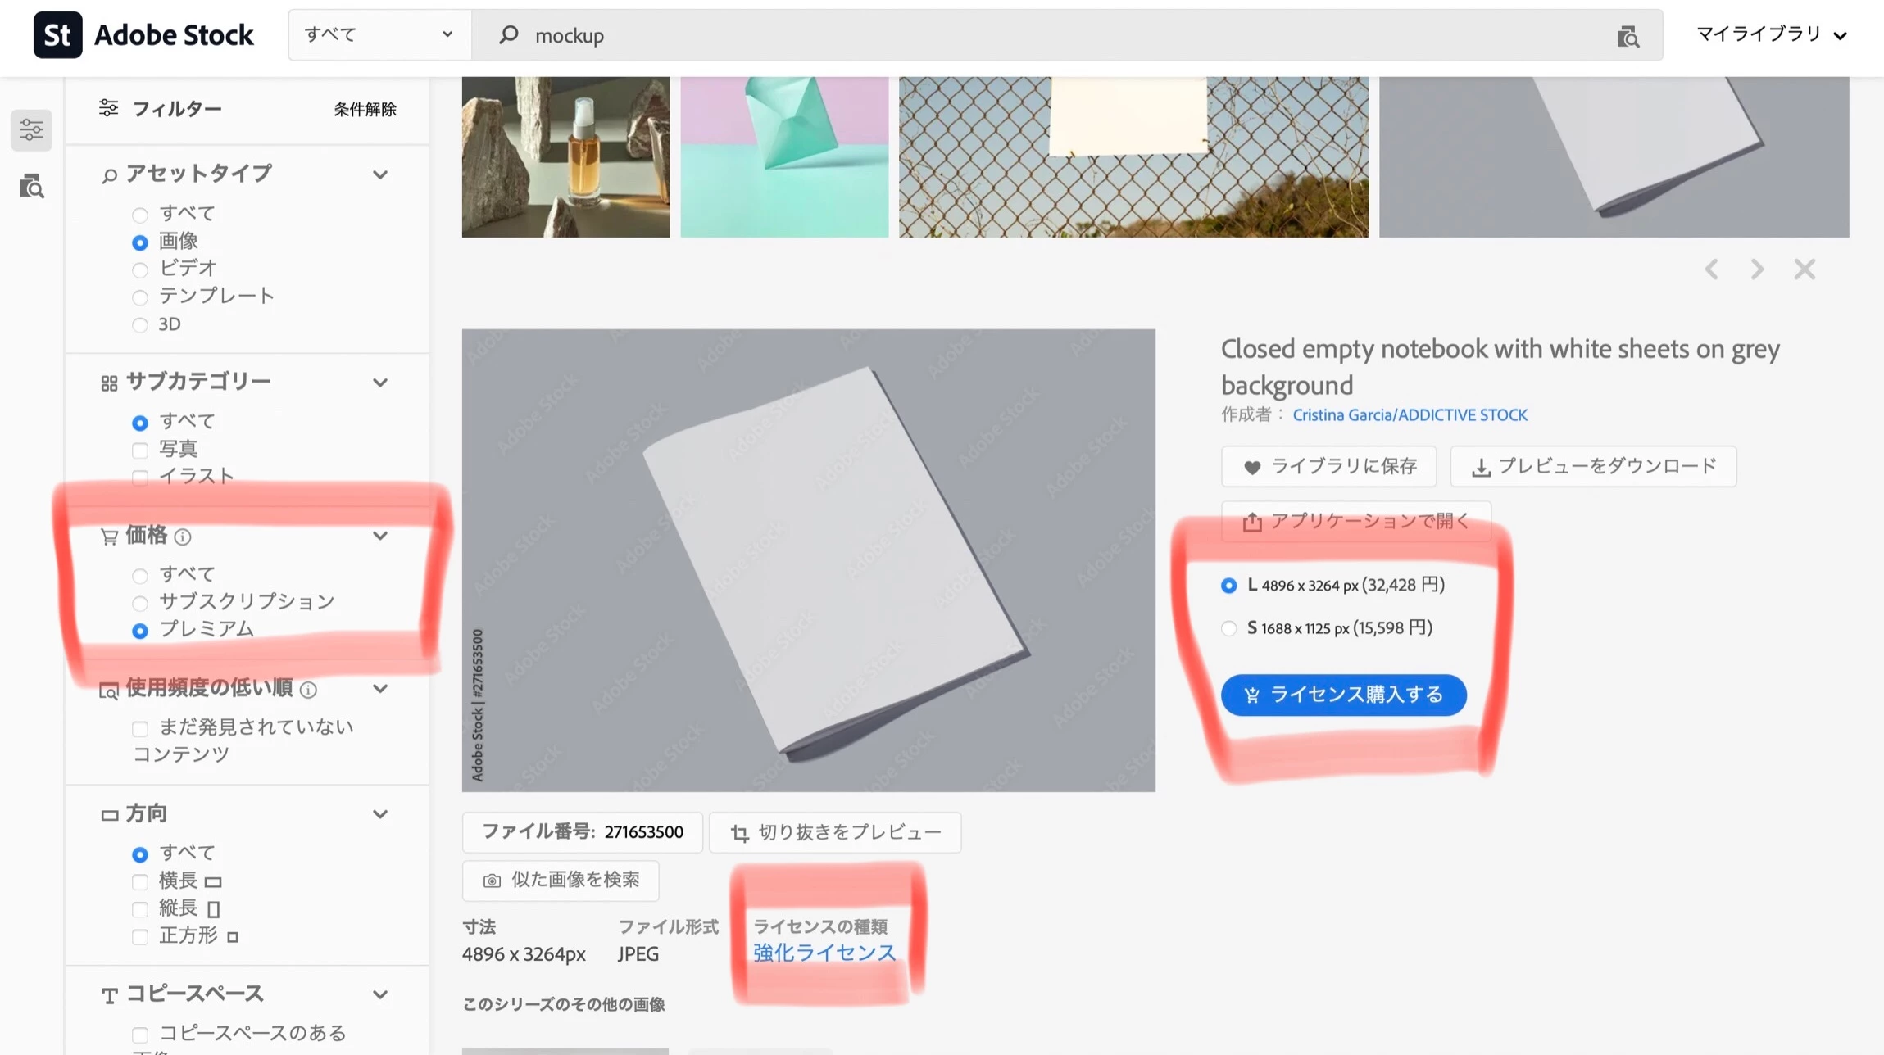Open the perfume bottle mockup thumbnail
Viewport: 1884px width, 1055px height.
565,156
